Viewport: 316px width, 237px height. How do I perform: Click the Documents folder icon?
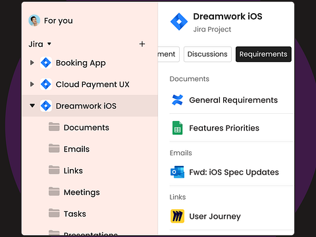[x=54, y=126]
